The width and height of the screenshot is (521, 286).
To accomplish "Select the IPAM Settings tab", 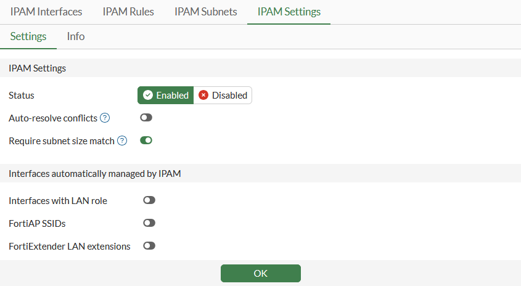I will click(289, 12).
